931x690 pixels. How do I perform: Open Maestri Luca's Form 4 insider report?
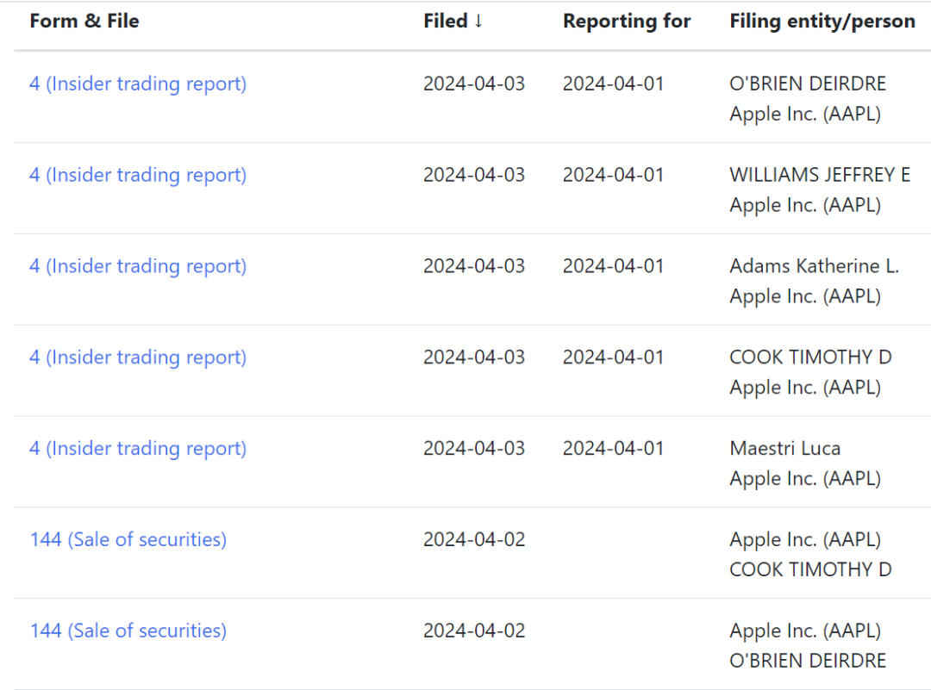[138, 449]
